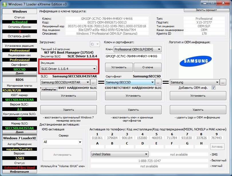232x176 pixels.
Task: Click confirmation code field D
Action: point(142,147)
